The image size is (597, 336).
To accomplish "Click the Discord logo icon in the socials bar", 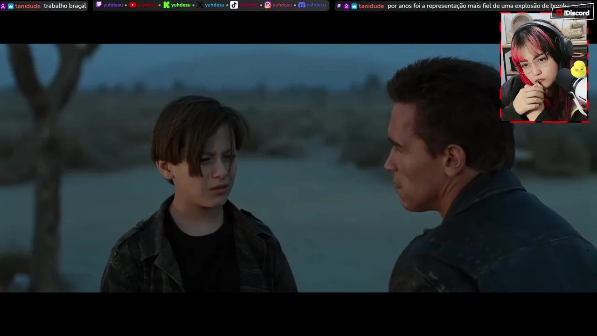I will (x=302, y=5).
